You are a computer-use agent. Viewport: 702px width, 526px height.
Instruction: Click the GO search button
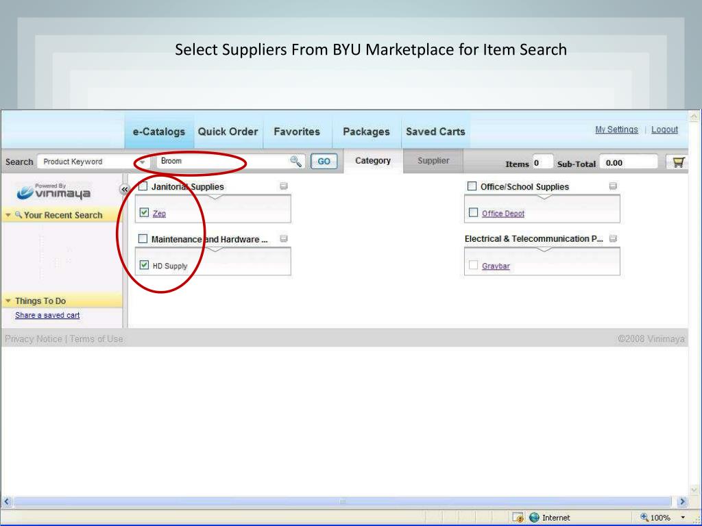[324, 162]
